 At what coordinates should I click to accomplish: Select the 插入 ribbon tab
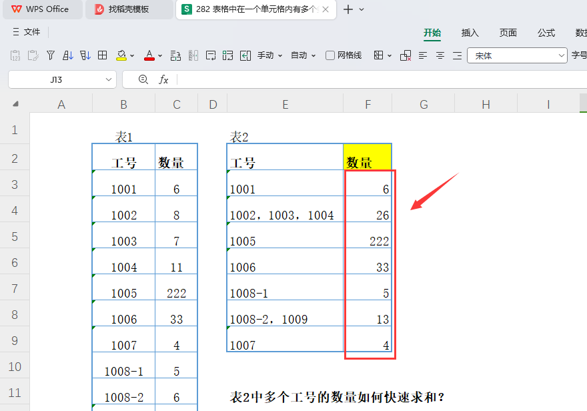pyautogui.click(x=470, y=33)
